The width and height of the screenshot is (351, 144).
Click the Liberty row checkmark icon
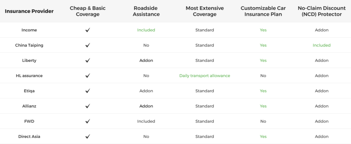click(x=88, y=61)
